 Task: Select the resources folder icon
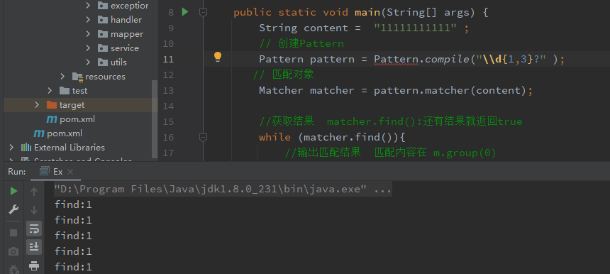pyautogui.click(x=77, y=77)
